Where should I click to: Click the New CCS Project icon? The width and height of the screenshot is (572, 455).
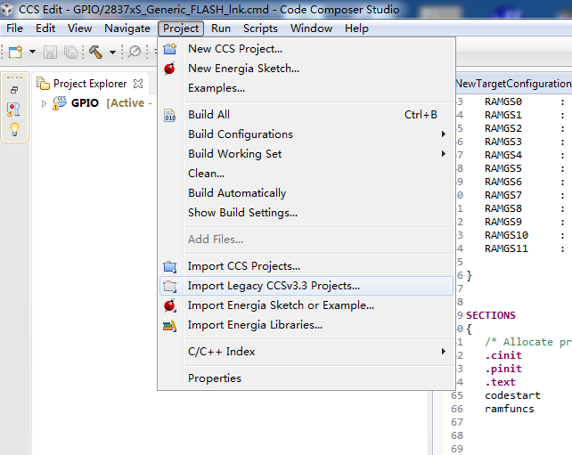click(170, 49)
